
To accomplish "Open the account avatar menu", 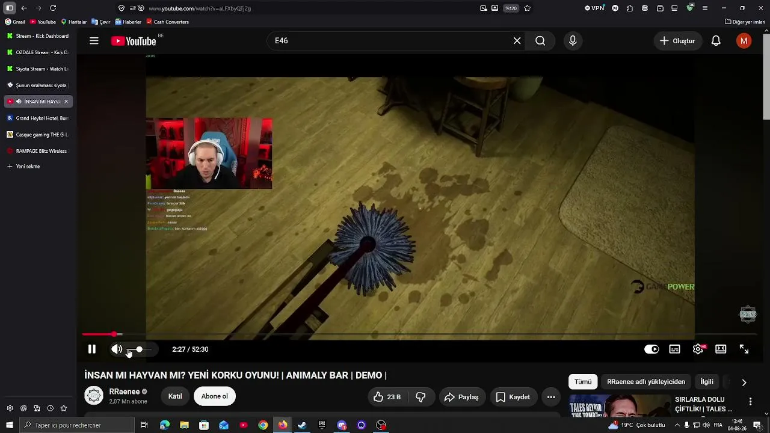I will (x=744, y=41).
